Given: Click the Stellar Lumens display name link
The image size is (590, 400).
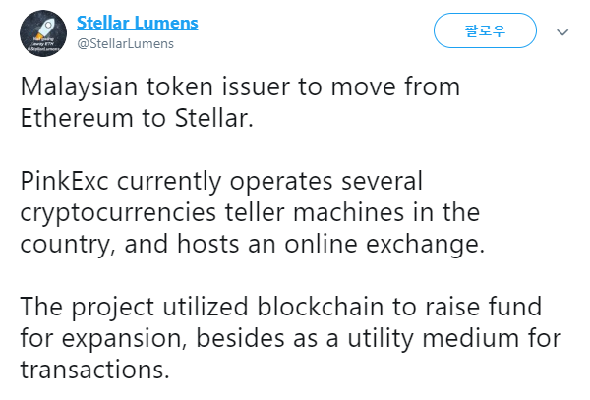Looking at the screenshot, I should tap(138, 23).
